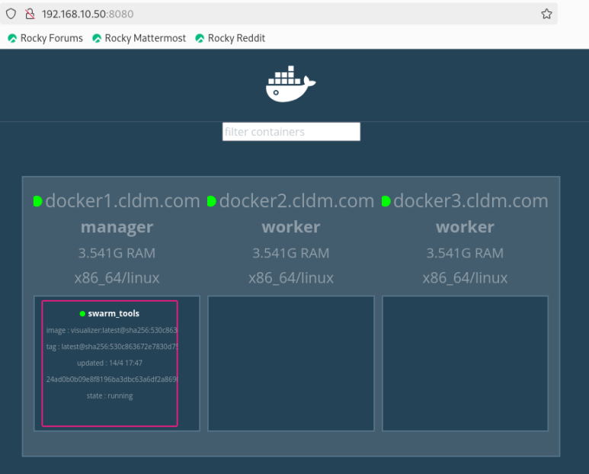The height and width of the screenshot is (474, 589).
Task: Click the image : visualizer:latest line
Action: [111, 330]
